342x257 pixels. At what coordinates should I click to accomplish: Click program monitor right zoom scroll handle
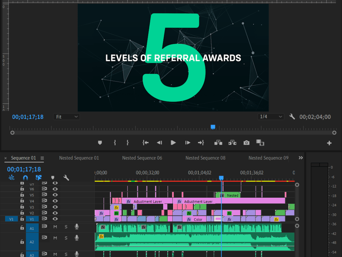334,133
